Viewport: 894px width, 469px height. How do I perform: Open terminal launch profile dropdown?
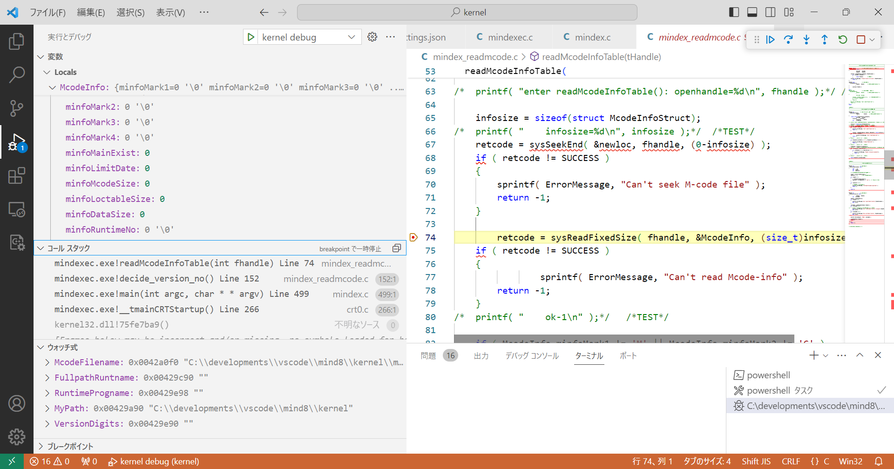[x=826, y=355]
